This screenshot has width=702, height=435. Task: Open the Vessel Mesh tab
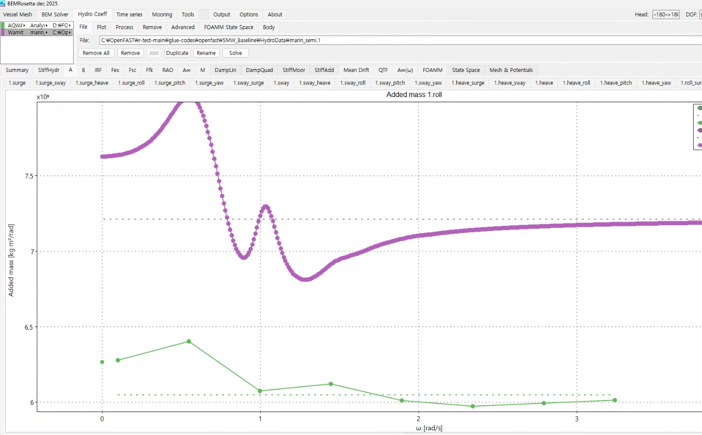pyautogui.click(x=18, y=15)
